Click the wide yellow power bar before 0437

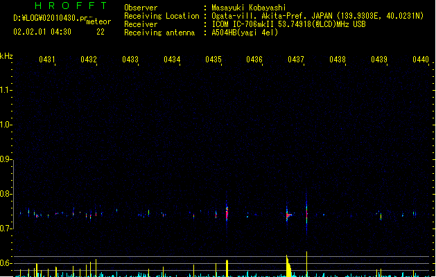pyautogui.click(x=288, y=267)
